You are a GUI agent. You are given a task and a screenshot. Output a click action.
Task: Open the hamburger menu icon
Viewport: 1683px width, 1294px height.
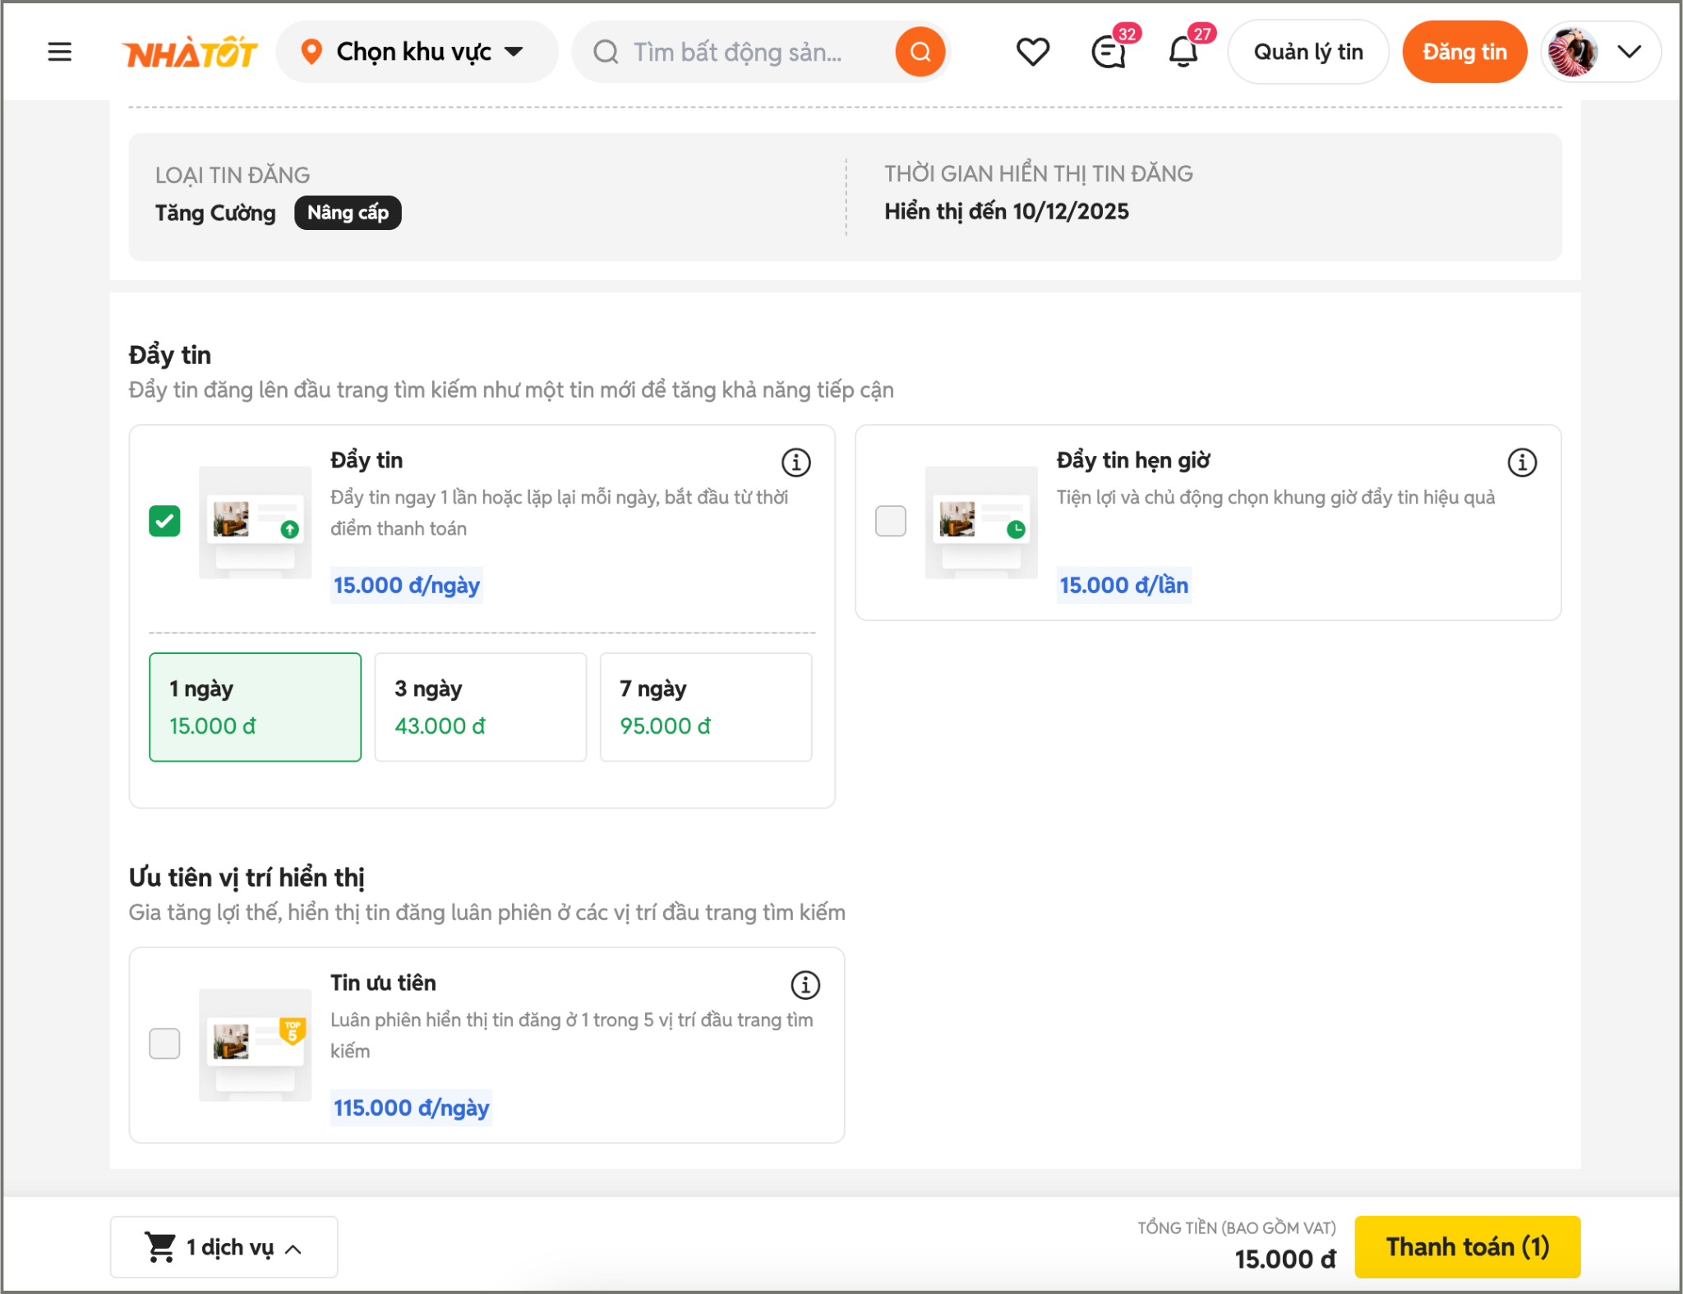(x=59, y=53)
